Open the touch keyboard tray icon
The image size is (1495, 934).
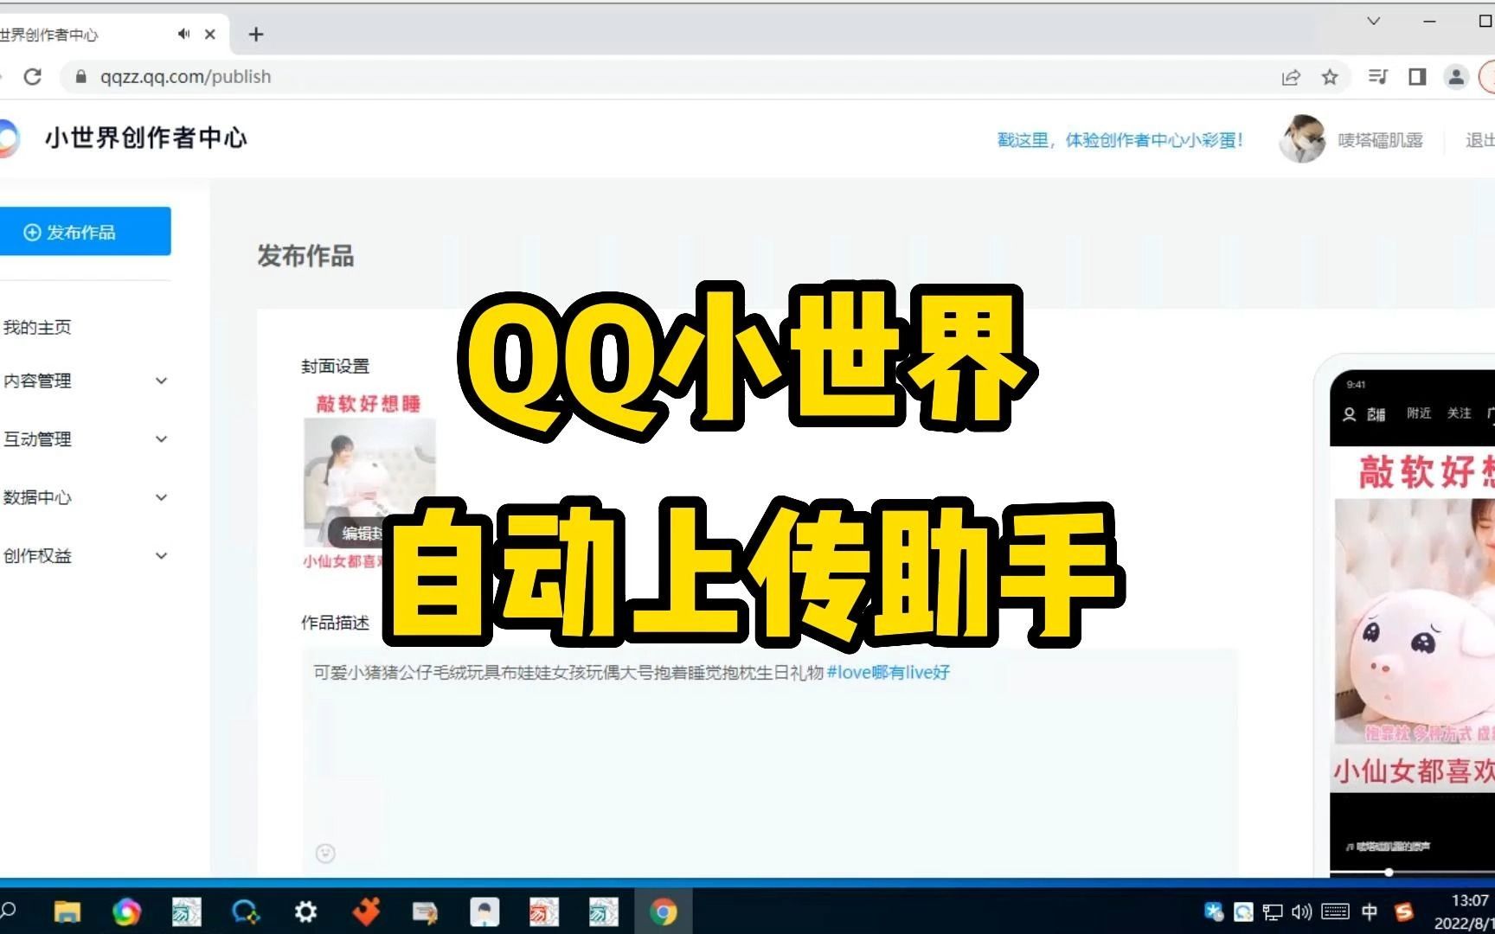tap(1335, 912)
